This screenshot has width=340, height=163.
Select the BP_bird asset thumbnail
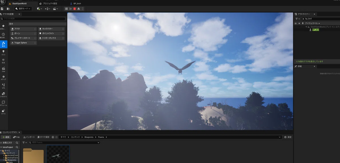(58, 154)
